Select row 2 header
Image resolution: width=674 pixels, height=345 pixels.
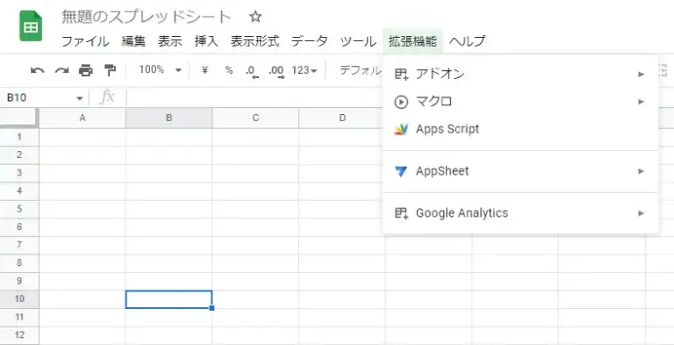pyautogui.click(x=19, y=155)
